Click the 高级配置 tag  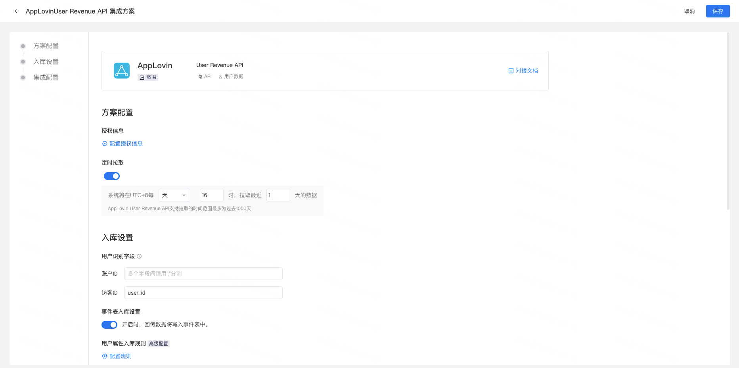pos(159,344)
